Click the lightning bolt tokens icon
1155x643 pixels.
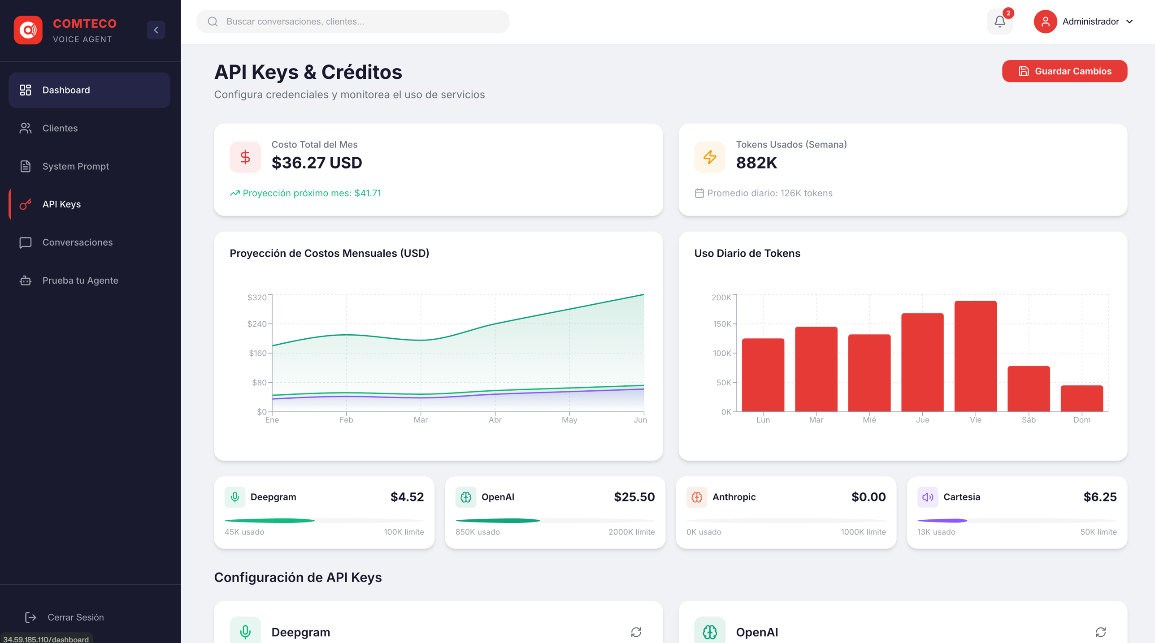click(710, 157)
